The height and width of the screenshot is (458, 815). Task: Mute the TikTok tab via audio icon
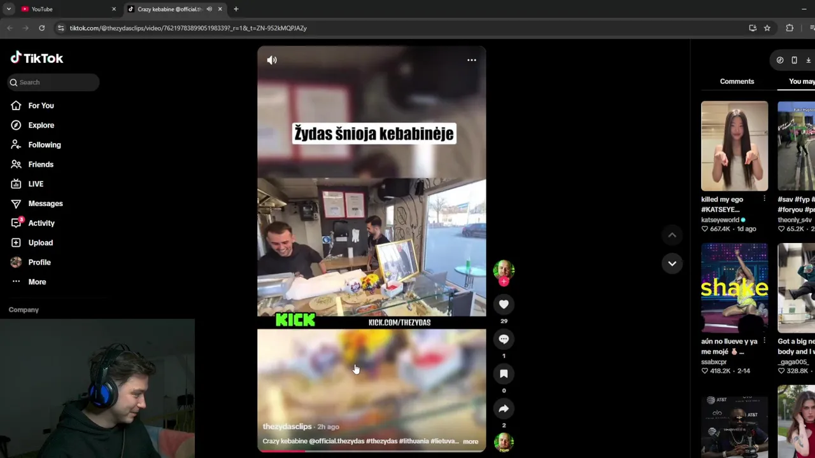tap(209, 9)
